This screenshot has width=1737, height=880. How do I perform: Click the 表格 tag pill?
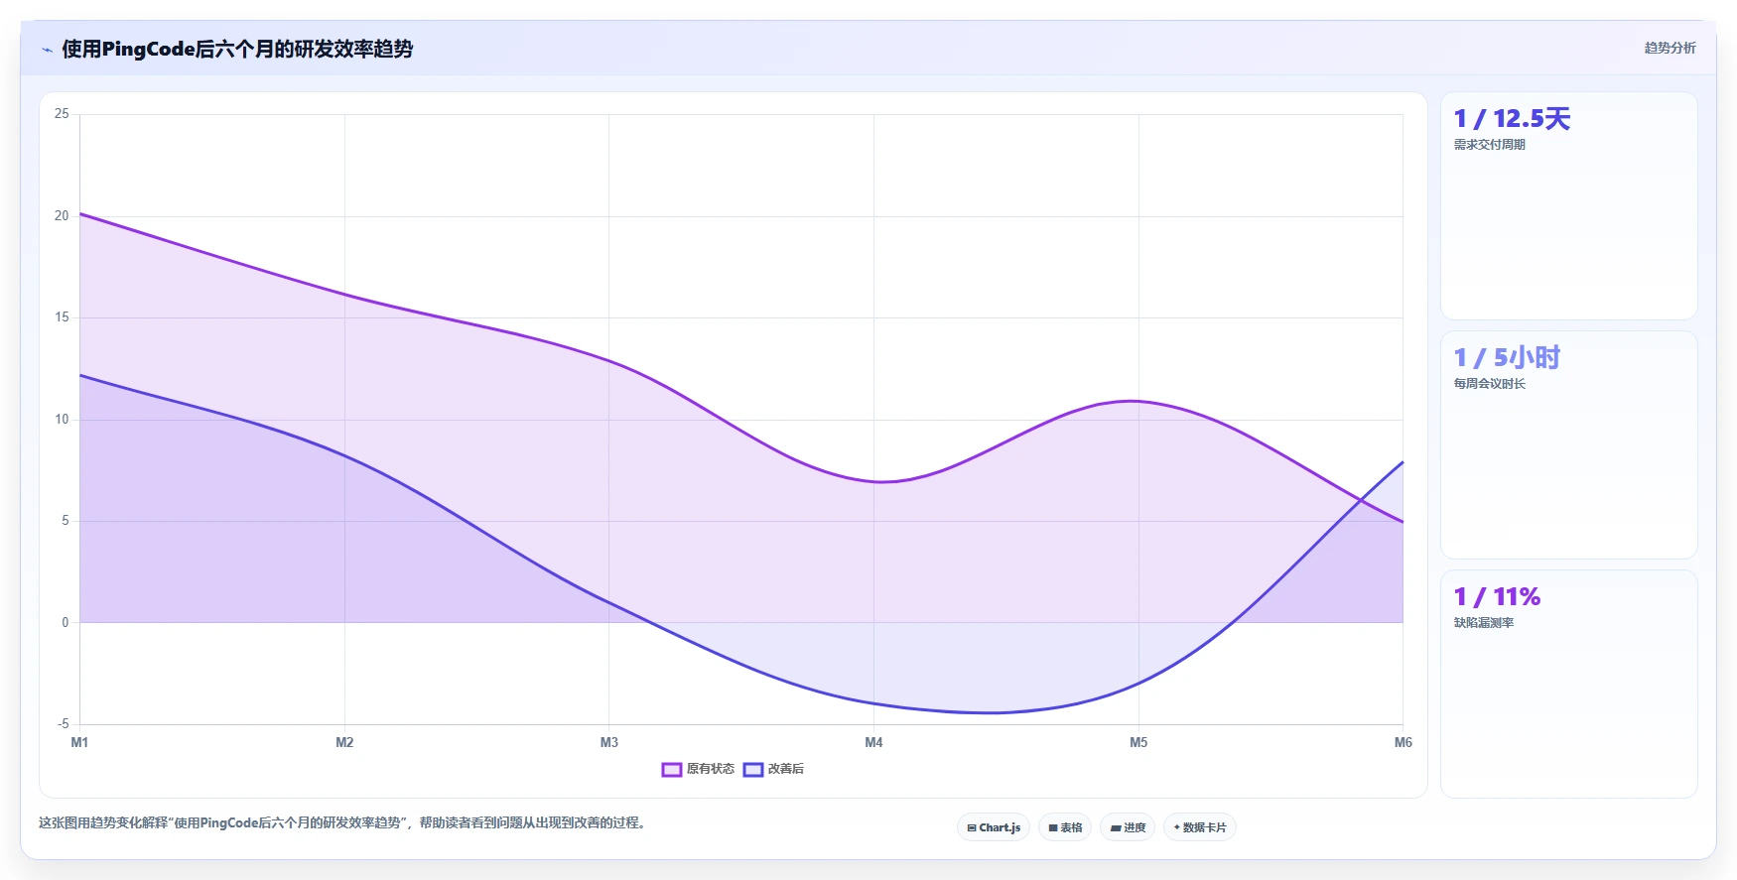pos(1065,827)
